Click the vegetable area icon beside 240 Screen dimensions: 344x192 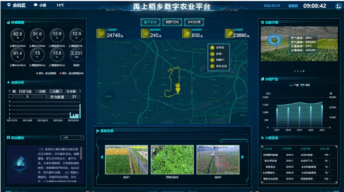(x=145, y=34)
